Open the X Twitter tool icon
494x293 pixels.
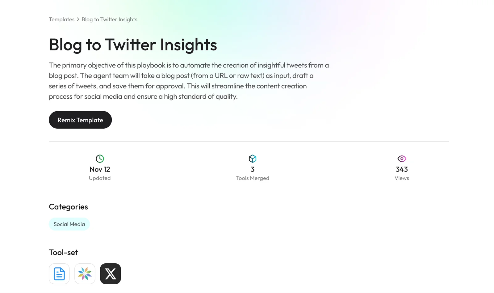tap(111, 274)
